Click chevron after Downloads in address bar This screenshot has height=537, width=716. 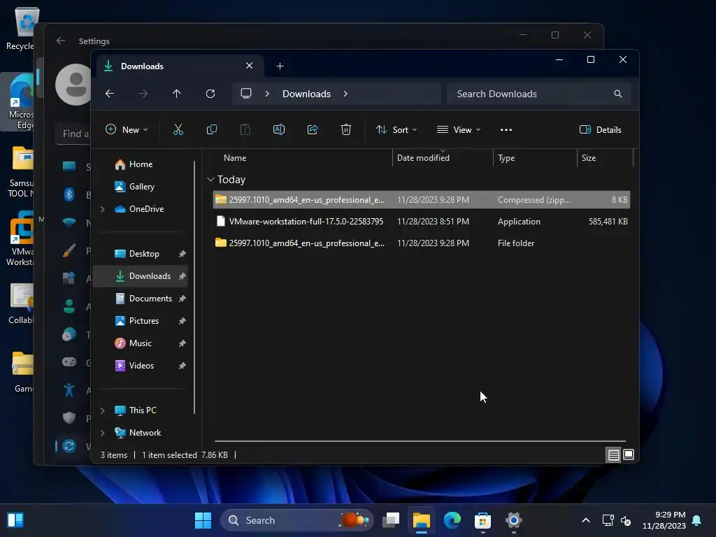(345, 94)
